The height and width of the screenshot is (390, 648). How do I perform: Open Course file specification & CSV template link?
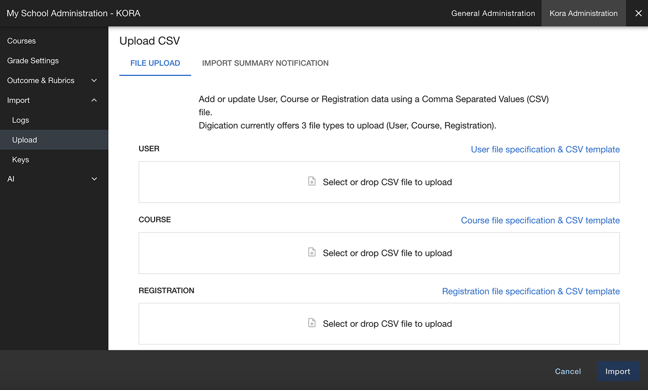pos(540,221)
